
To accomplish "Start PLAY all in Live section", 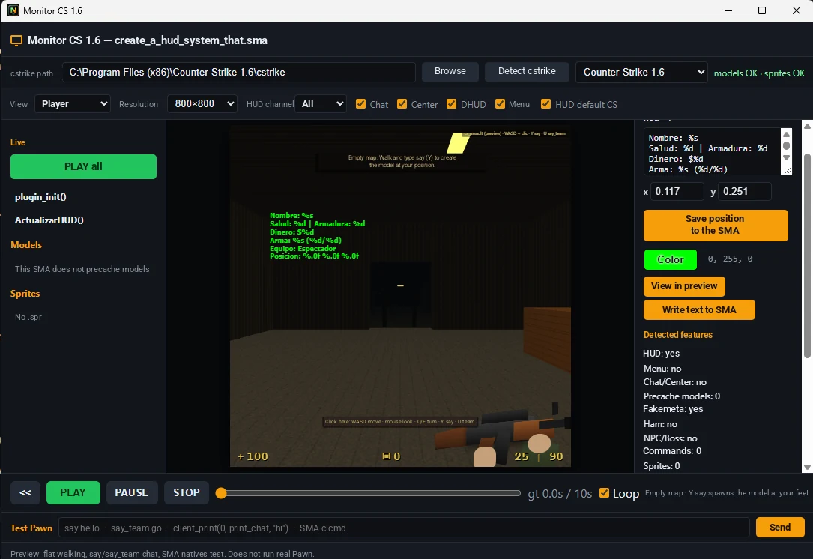I will (x=83, y=166).
